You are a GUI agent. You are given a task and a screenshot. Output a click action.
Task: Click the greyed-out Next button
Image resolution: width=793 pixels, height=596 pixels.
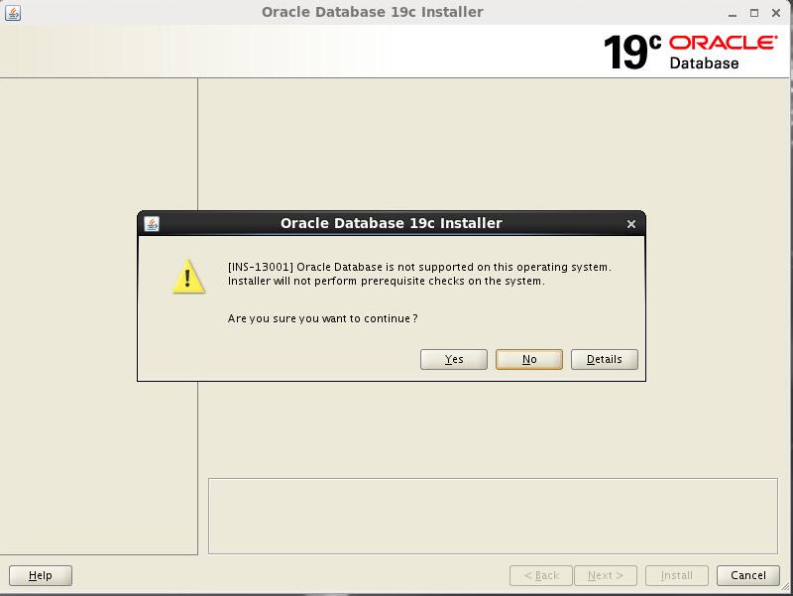[x=605, y=575]
